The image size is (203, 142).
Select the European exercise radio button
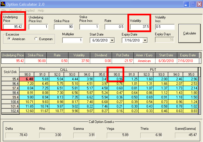(x=36, y=39)
